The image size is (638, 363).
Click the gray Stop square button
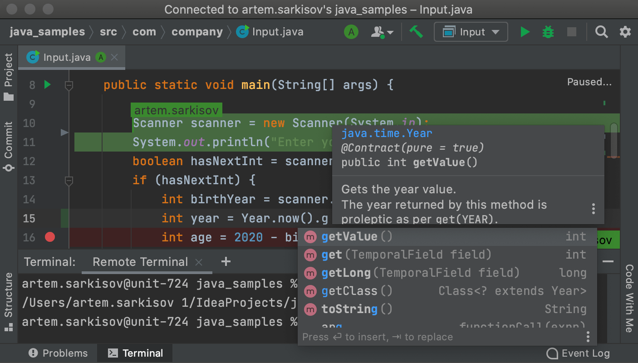pos(572,32)
